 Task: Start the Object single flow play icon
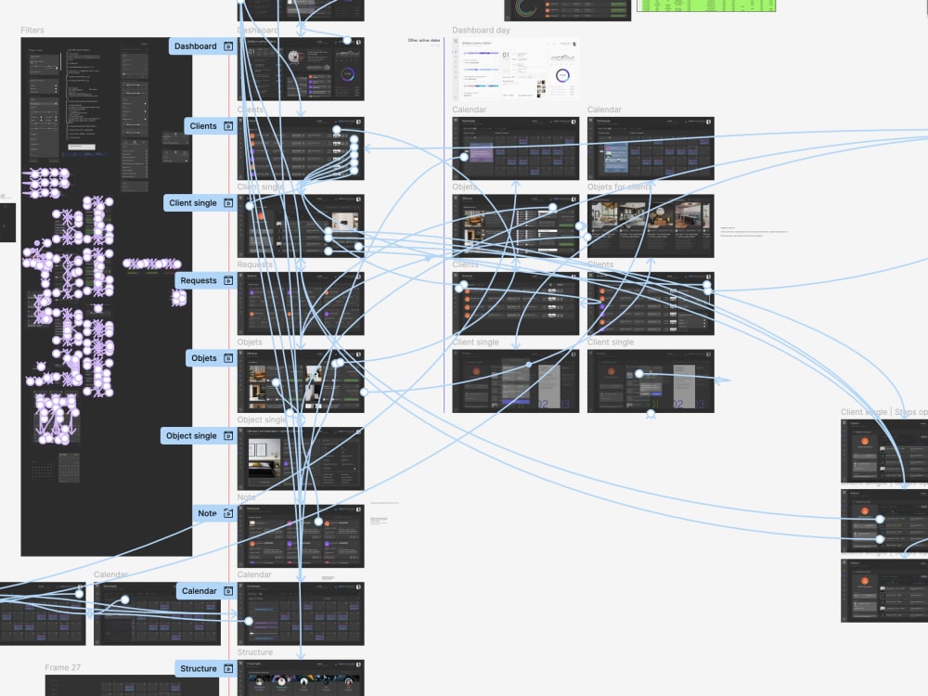[228, 435]
